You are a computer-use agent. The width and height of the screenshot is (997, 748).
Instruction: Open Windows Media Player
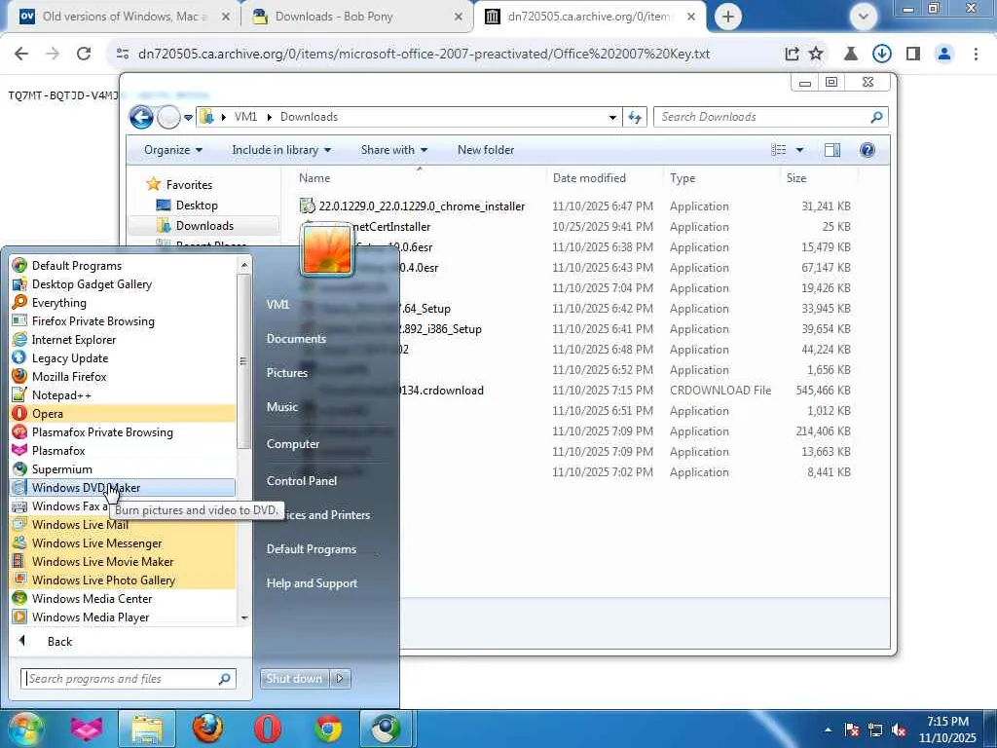click(x=91, y=617)
